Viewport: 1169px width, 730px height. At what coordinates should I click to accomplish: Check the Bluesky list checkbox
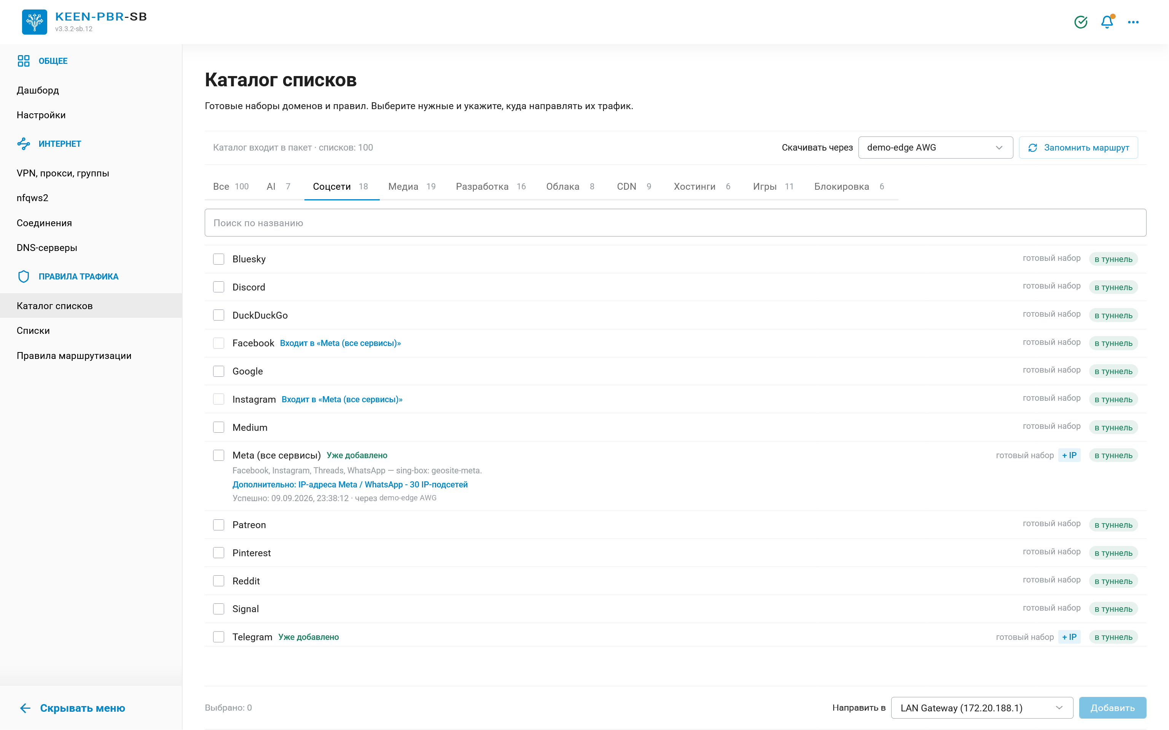click(x=219, y=259)
